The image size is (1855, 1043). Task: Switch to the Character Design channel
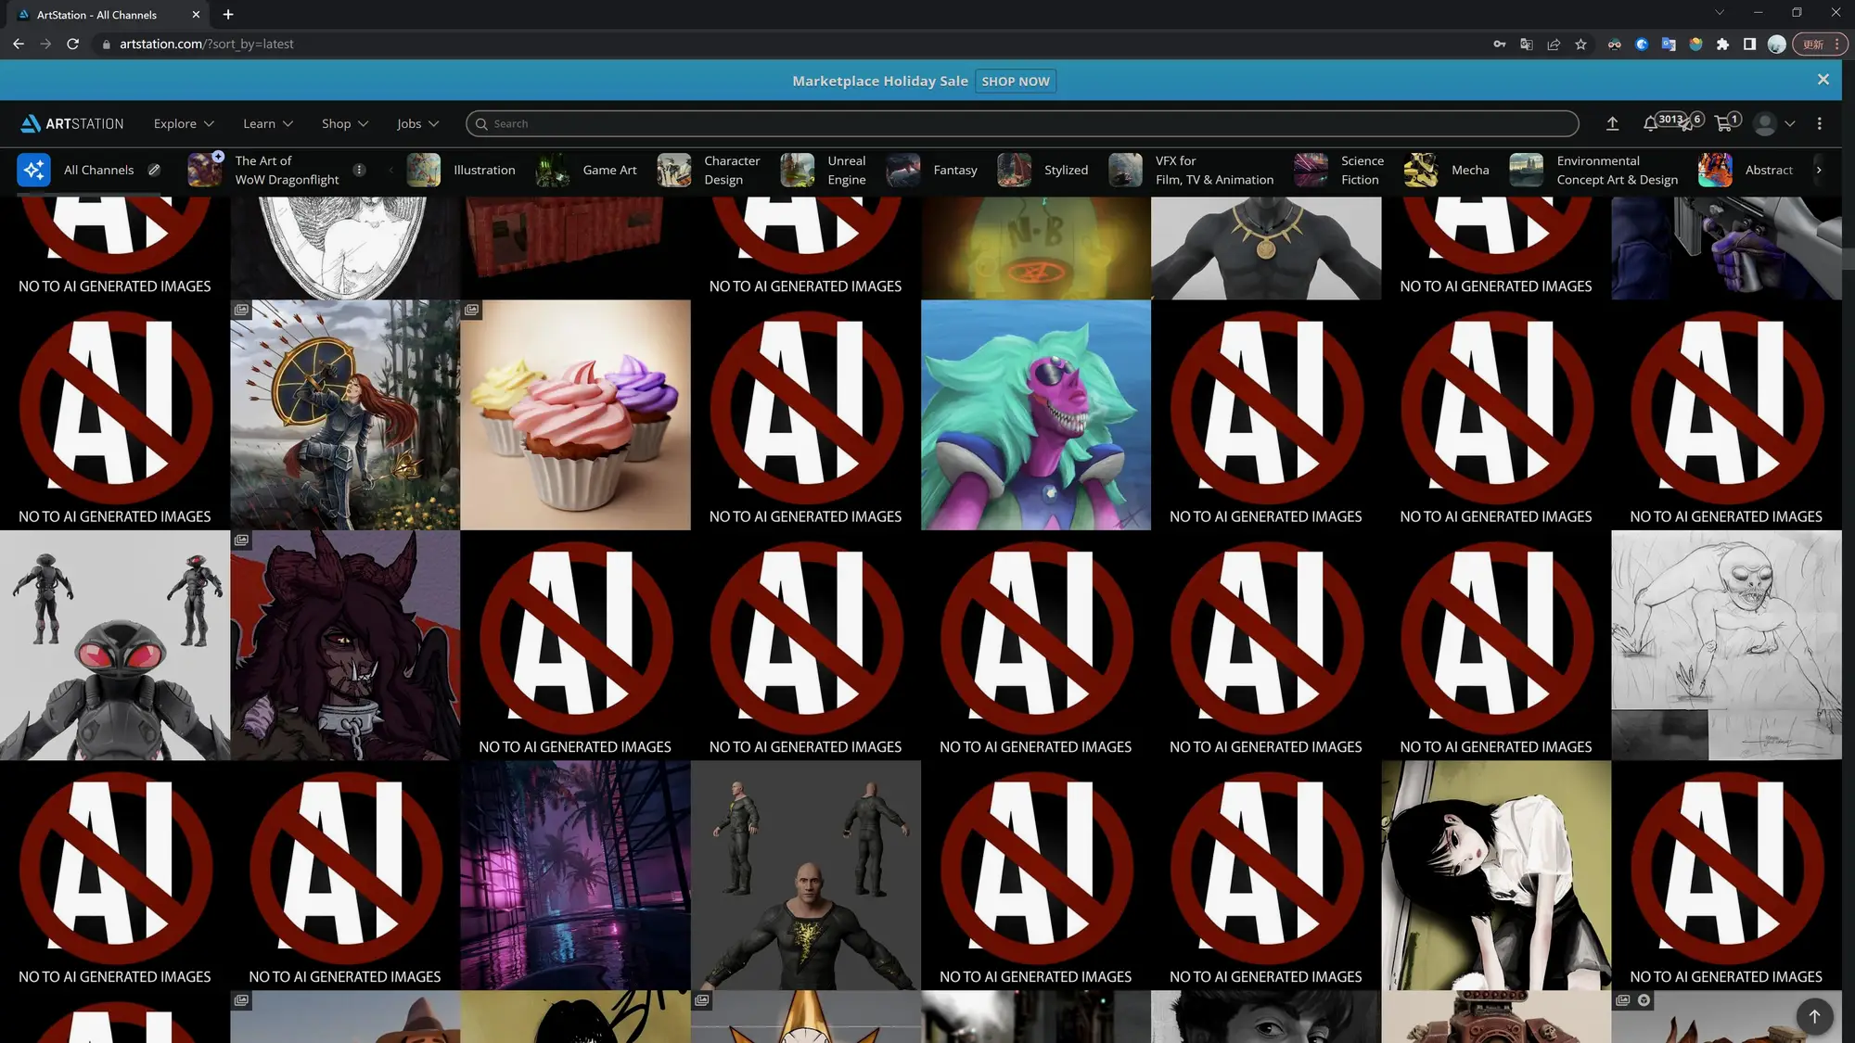pos(709,170)
